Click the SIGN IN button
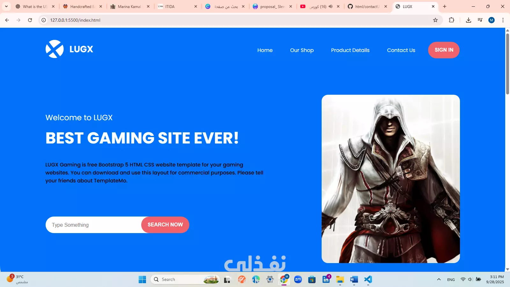 [444, 50]
